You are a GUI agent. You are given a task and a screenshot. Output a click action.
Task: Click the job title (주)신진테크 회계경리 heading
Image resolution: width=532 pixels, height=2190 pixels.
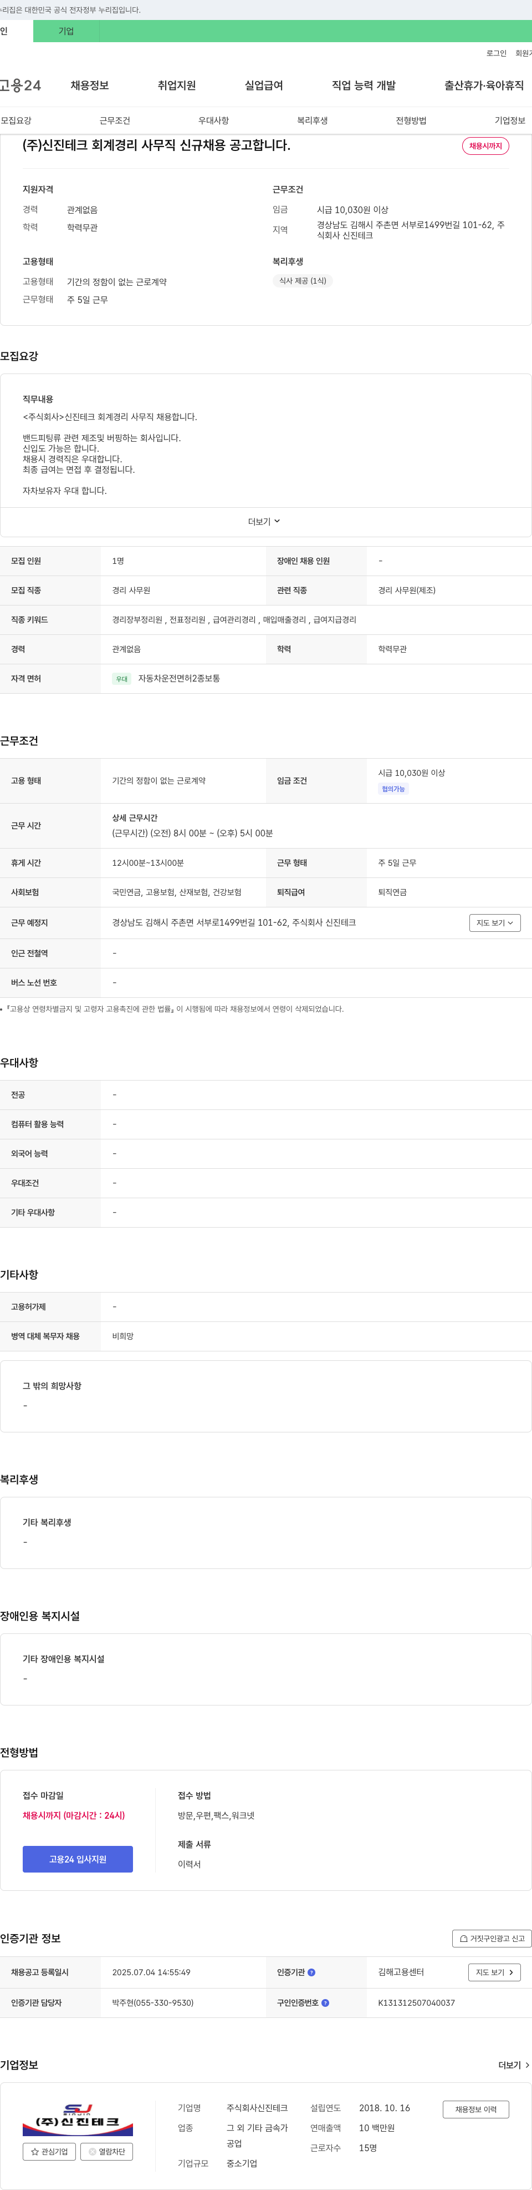pos(156,145)
